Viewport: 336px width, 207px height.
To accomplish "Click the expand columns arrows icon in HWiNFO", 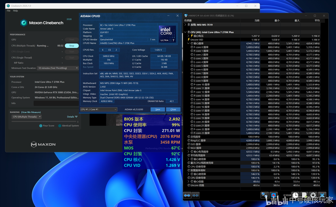I will [x=187, y=195].
